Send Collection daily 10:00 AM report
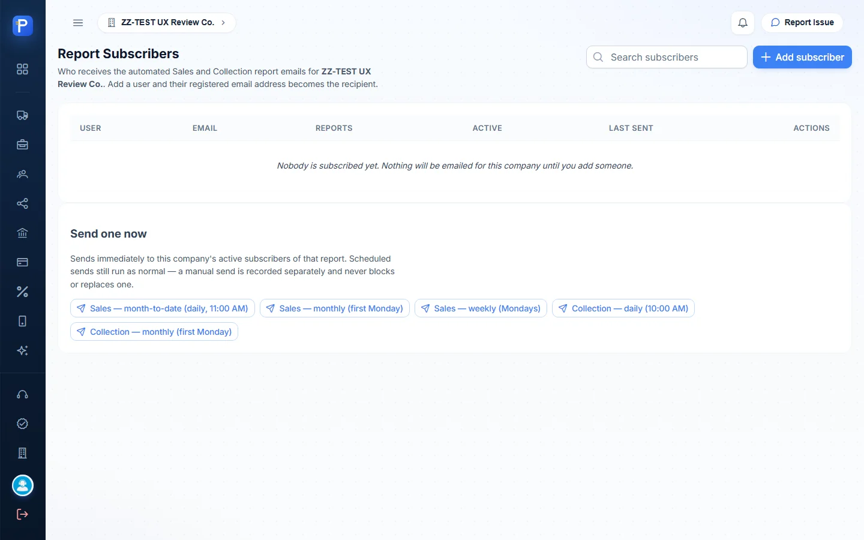Viewport: 864px width, 540px height. [623, 308]
